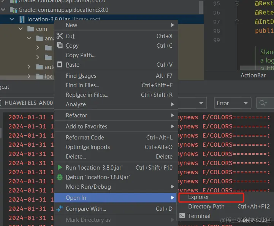This screenshot has width=274, height=226.
Task: Open the Refactor submenu
Action: [x=116, y=115]
